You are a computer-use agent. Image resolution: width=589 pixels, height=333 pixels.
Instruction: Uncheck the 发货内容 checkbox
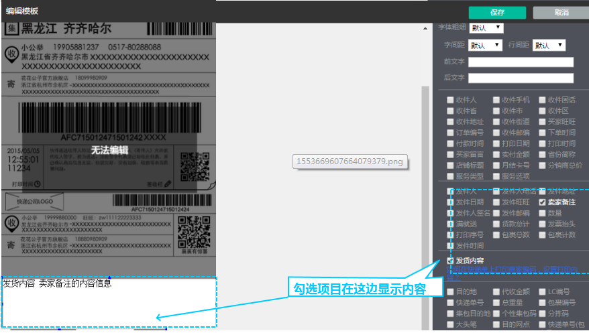click(450, 261)
